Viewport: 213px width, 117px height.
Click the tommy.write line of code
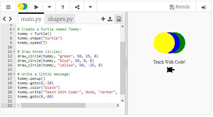pyautogui.click(x=67, y=92)
